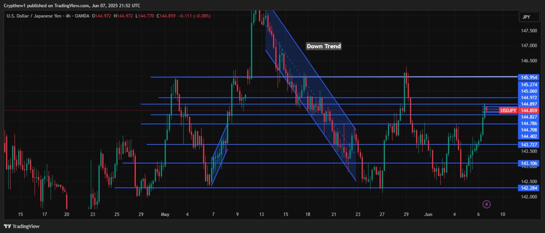Viewport: 545px width, 233px height.
Task: Select the 145.274 price level label
Action: [x=530, y=84]
